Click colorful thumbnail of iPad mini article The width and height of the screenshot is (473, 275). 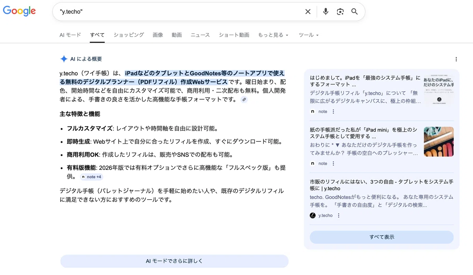pyautogui.click(x=439, y=141)
